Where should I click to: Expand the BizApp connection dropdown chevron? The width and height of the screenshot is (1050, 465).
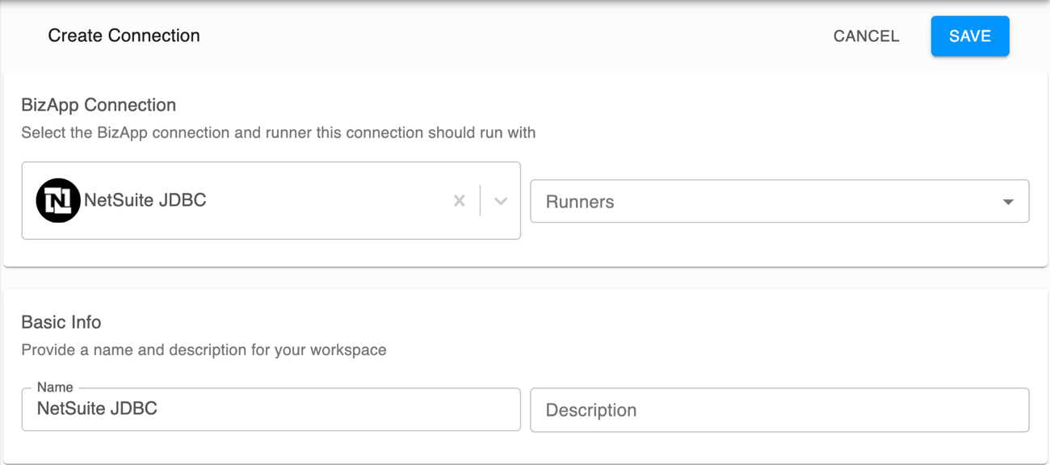(501, 201)
